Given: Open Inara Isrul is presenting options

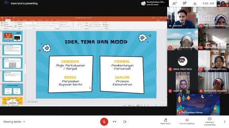Looking at the screenshot, I should coord(210,122).
